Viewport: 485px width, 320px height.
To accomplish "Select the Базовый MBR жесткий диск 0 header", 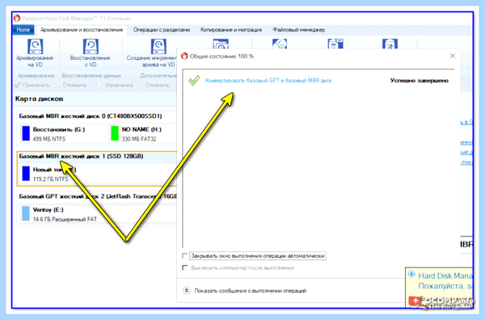I will (91, 116).
